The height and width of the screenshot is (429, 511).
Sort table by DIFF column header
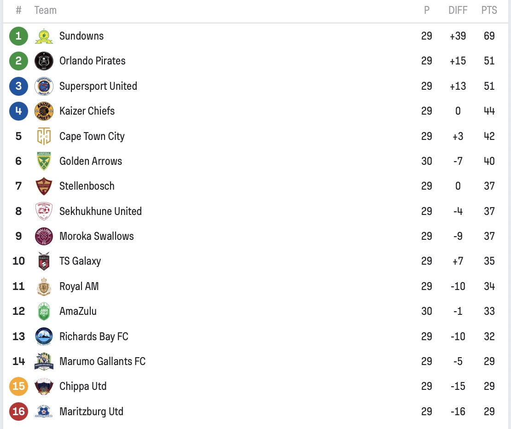458,10
